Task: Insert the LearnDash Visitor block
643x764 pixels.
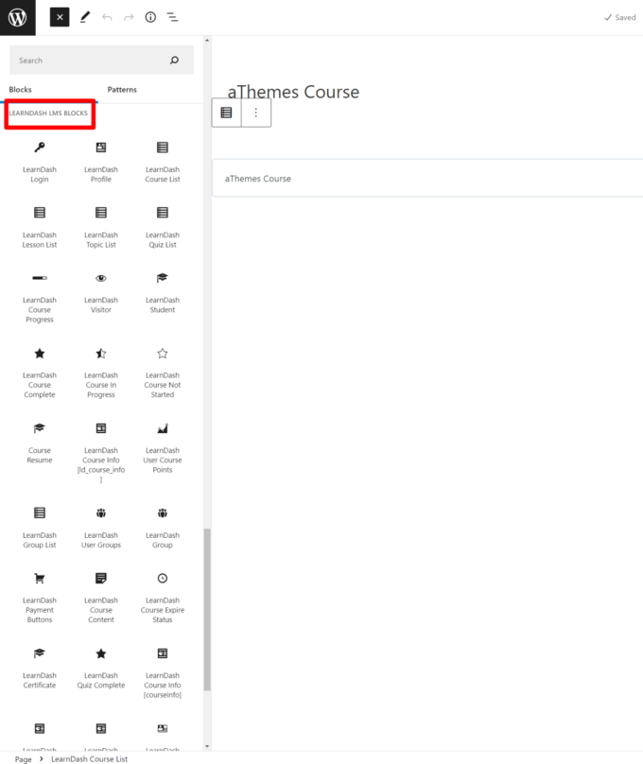Action: click(x=101, y=293)
